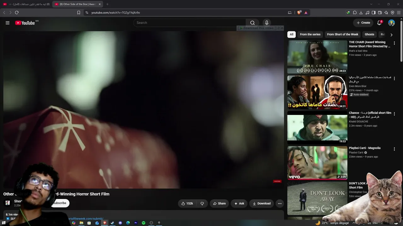Focus the YouTube search box
Viewport: 403px width, 226px height.
(x=190, y=23)
